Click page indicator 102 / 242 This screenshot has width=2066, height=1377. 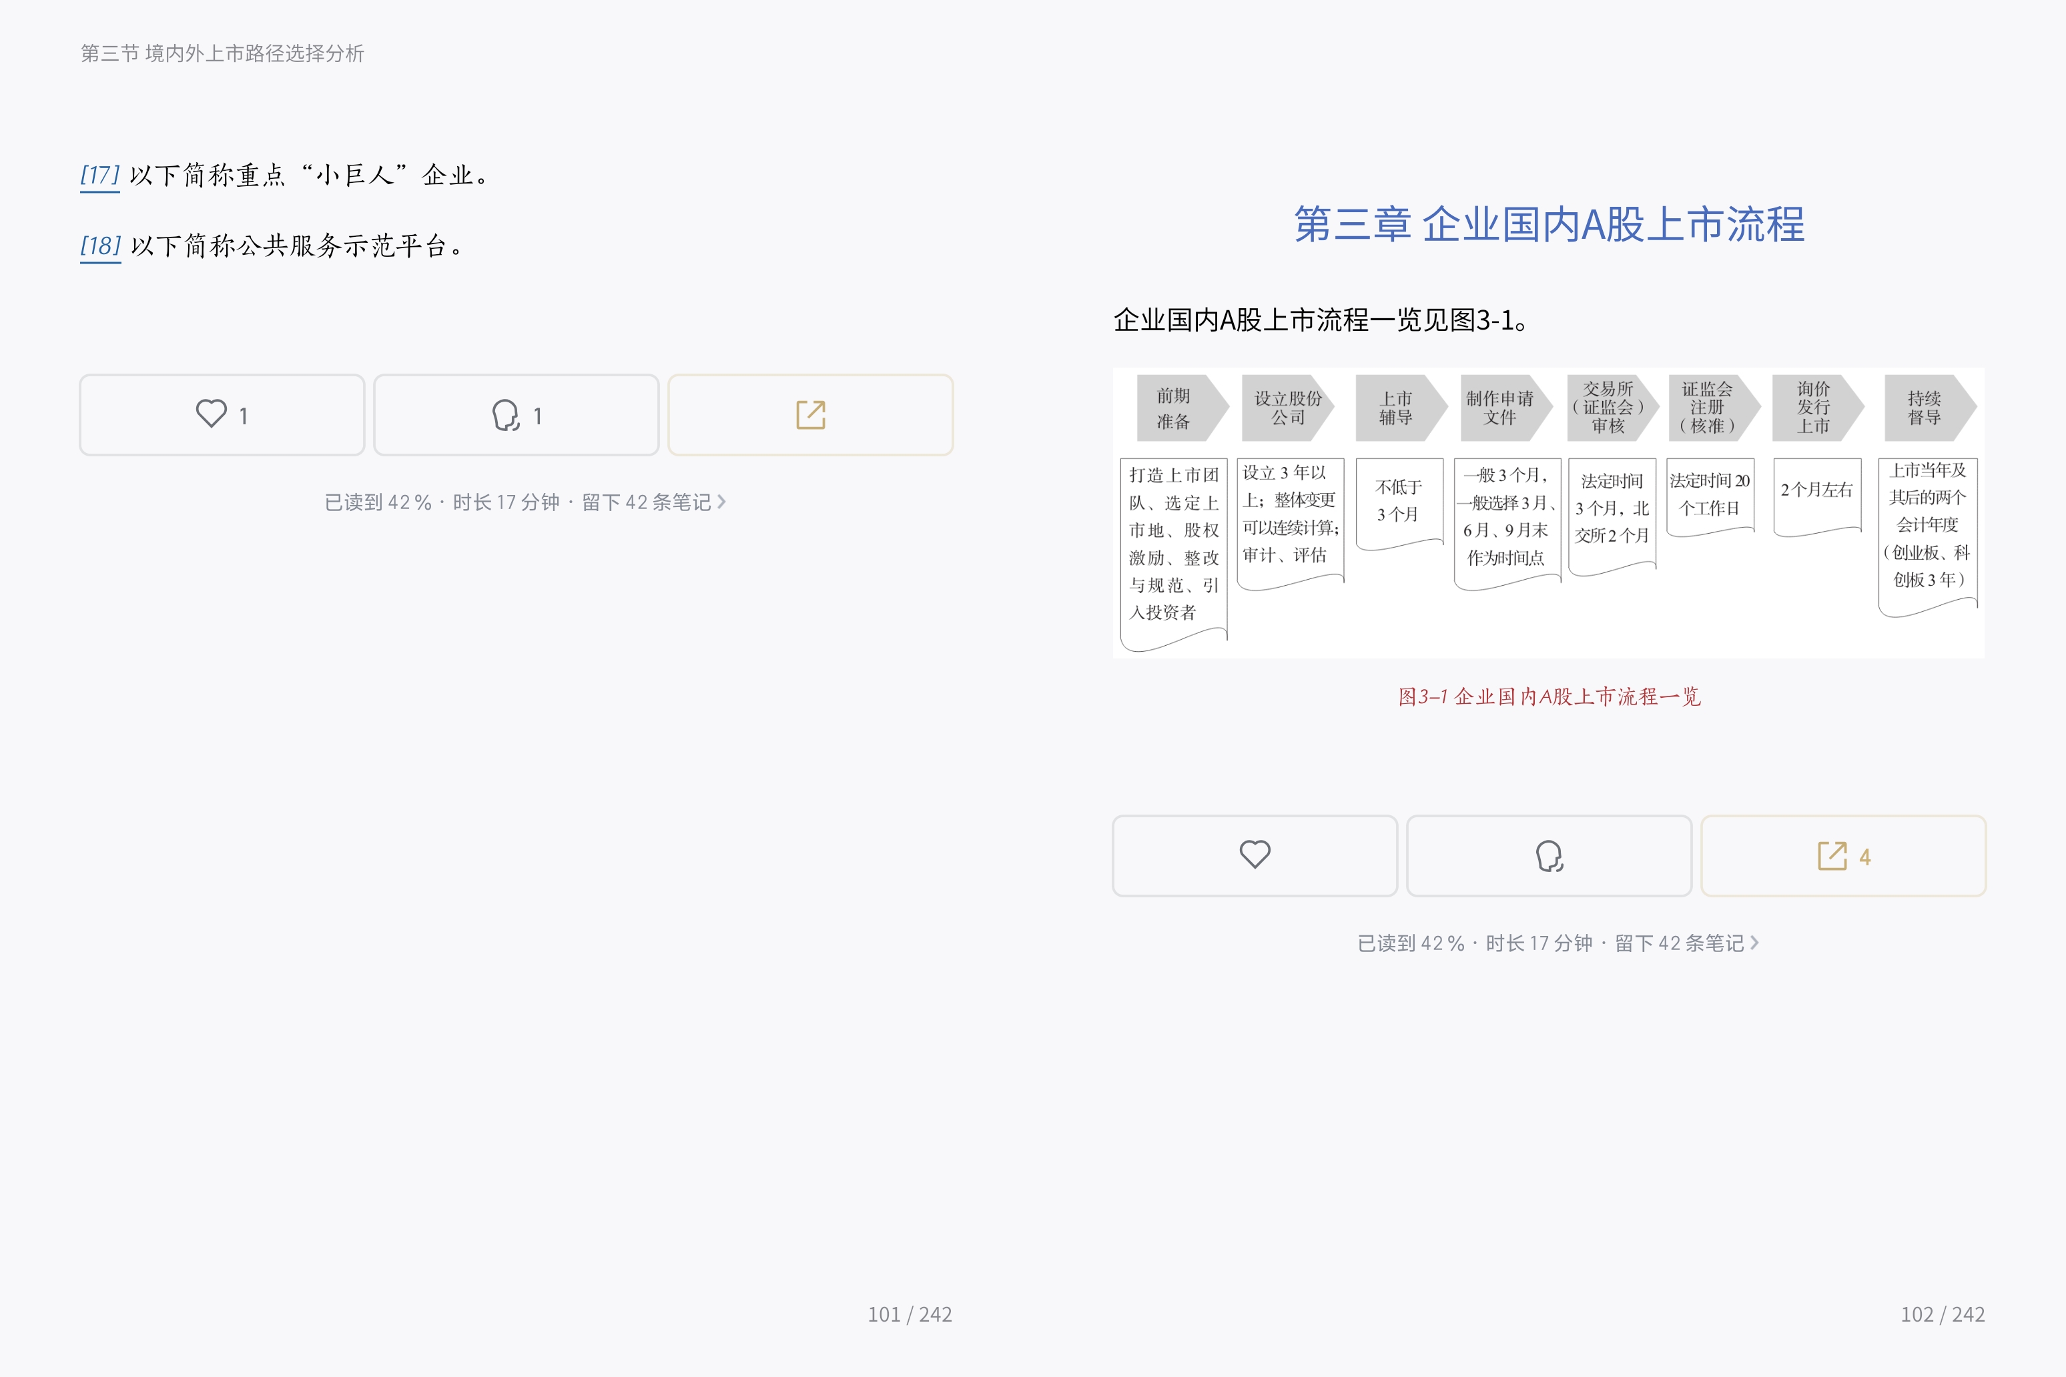coord(1942,1314)
